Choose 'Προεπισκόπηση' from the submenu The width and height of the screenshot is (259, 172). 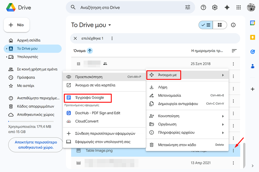point(104,77)
